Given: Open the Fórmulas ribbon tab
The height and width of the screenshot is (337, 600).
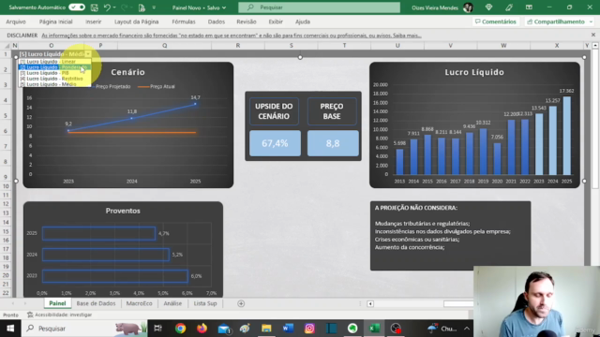Looking at the screenshot, I should pos(184,22).
